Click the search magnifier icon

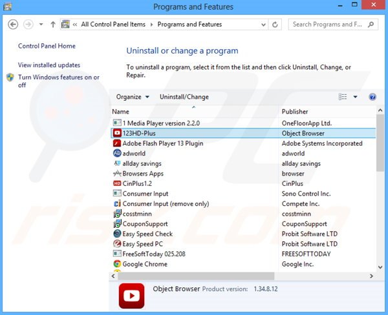(x=371, y=25)
